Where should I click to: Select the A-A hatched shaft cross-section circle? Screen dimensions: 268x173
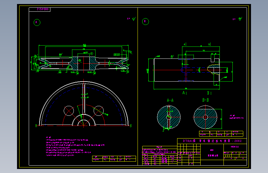click(x=169, y=117)
